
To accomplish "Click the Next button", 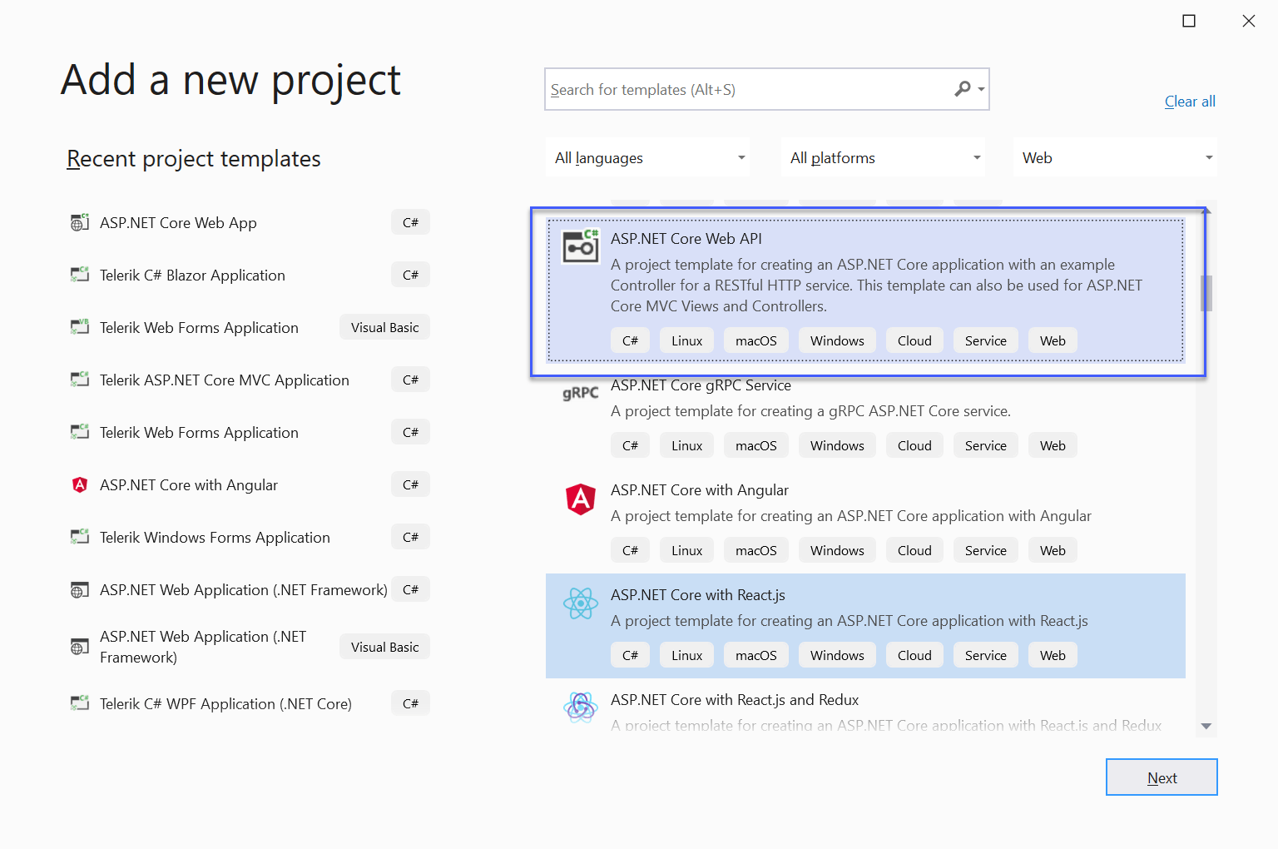I will coord(1162,777).
